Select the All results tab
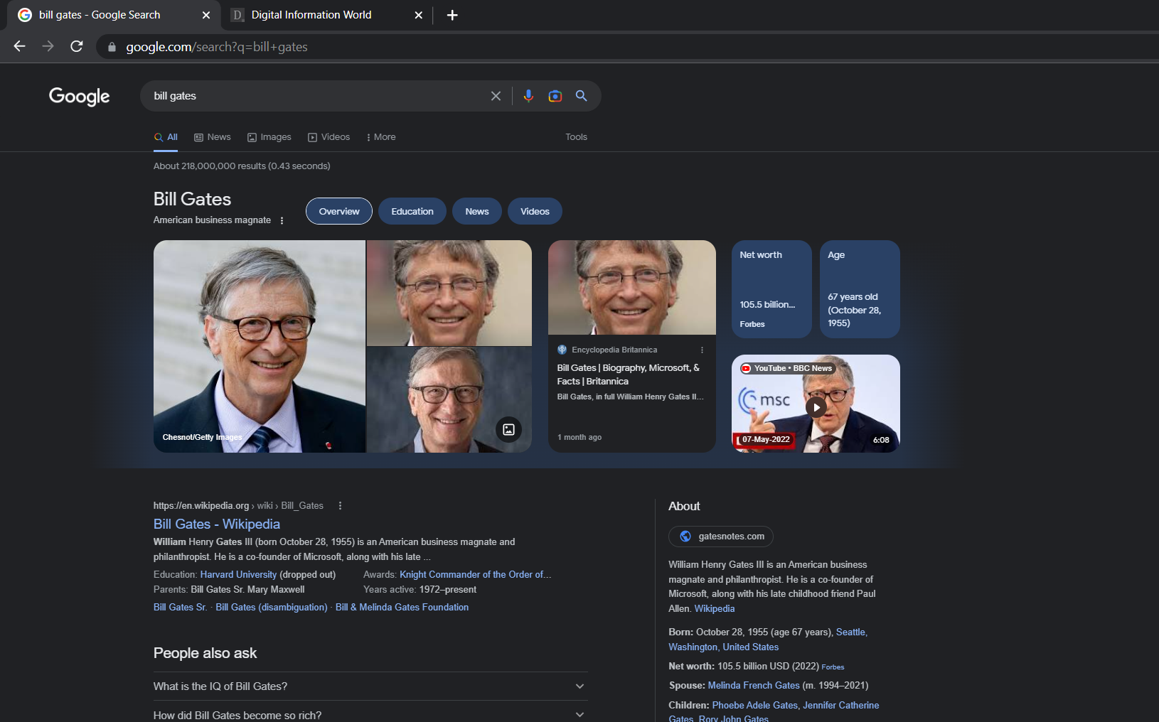1159x722 pixels. [166, 137]
